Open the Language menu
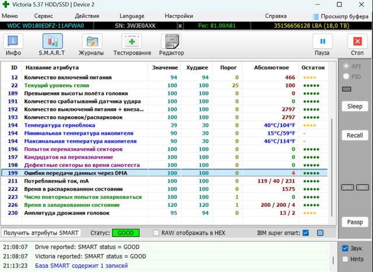The height and width of the screenshot is (272, 373). (x=132, y=16)
